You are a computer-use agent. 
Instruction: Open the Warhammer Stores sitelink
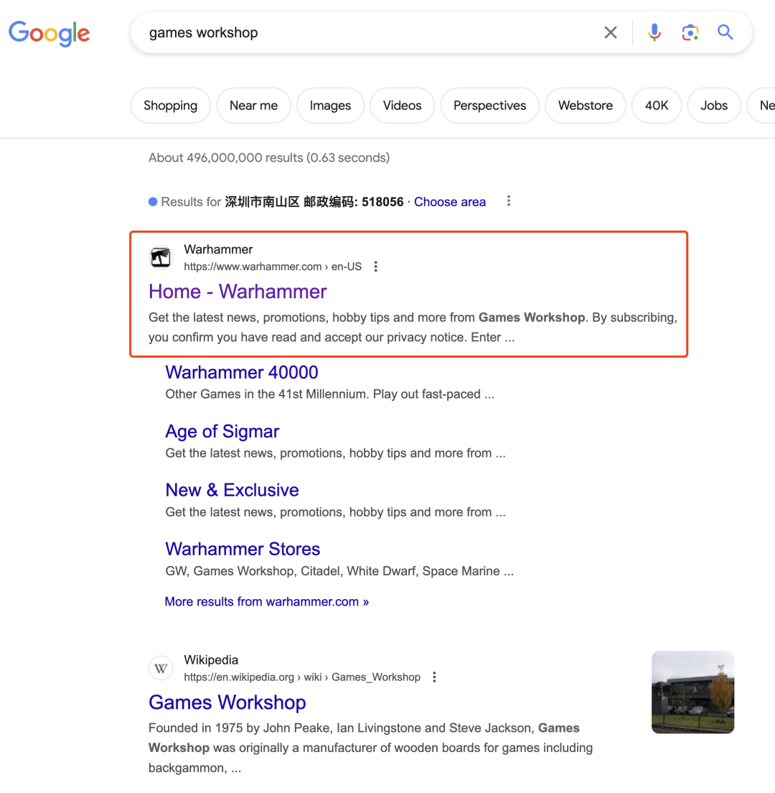[243, 549]
